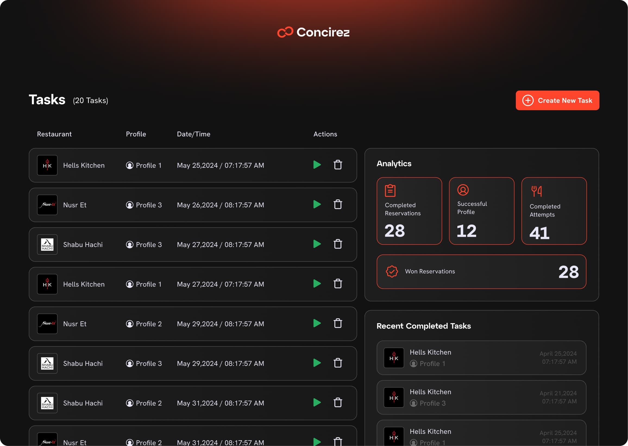Viewport: 628px width, 446px height.
Task: Remove the Hells Kitchen May 27 task
Action: [338, 284]
